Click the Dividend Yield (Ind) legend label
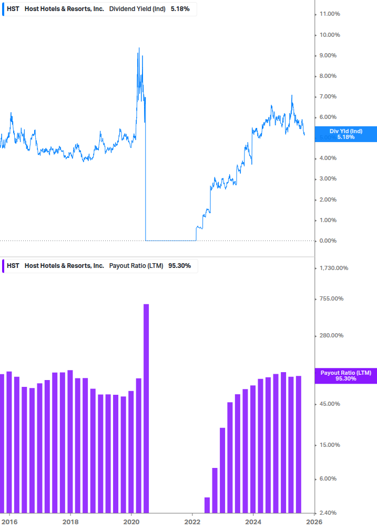 point(137,9)
